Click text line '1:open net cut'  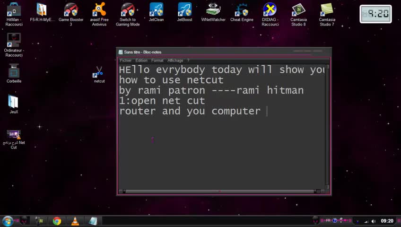point(162,101)
